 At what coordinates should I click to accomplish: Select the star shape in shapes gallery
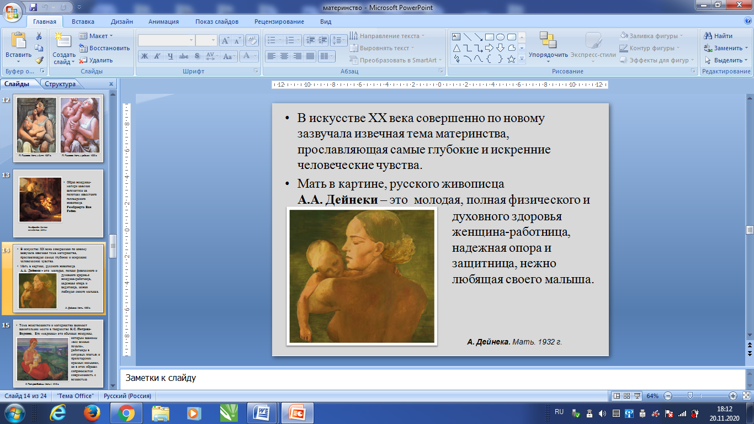pos(511,60)
